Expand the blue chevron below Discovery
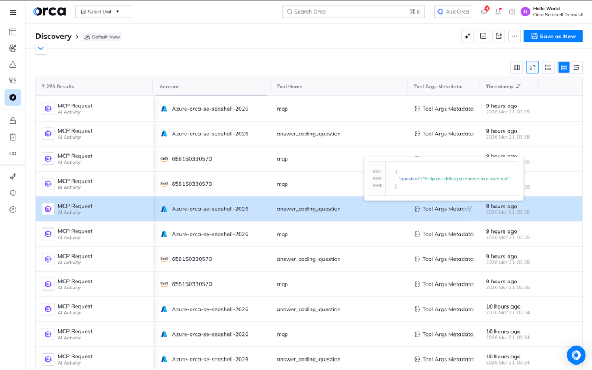Viewport: 592px width, 370px height. point(41,48)
